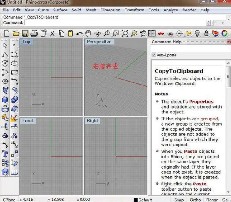Toggle Planar in the status bar
This screenshot has width=231, height=202.
point(212,200)
